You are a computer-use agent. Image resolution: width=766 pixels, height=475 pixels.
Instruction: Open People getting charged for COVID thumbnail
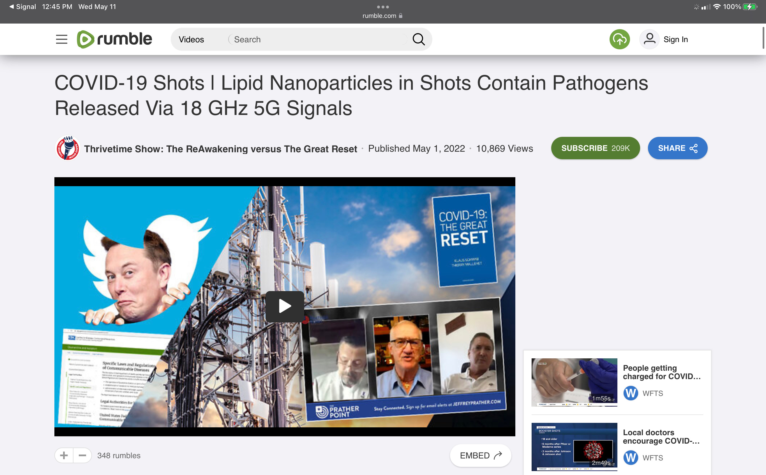coord(574,382)
